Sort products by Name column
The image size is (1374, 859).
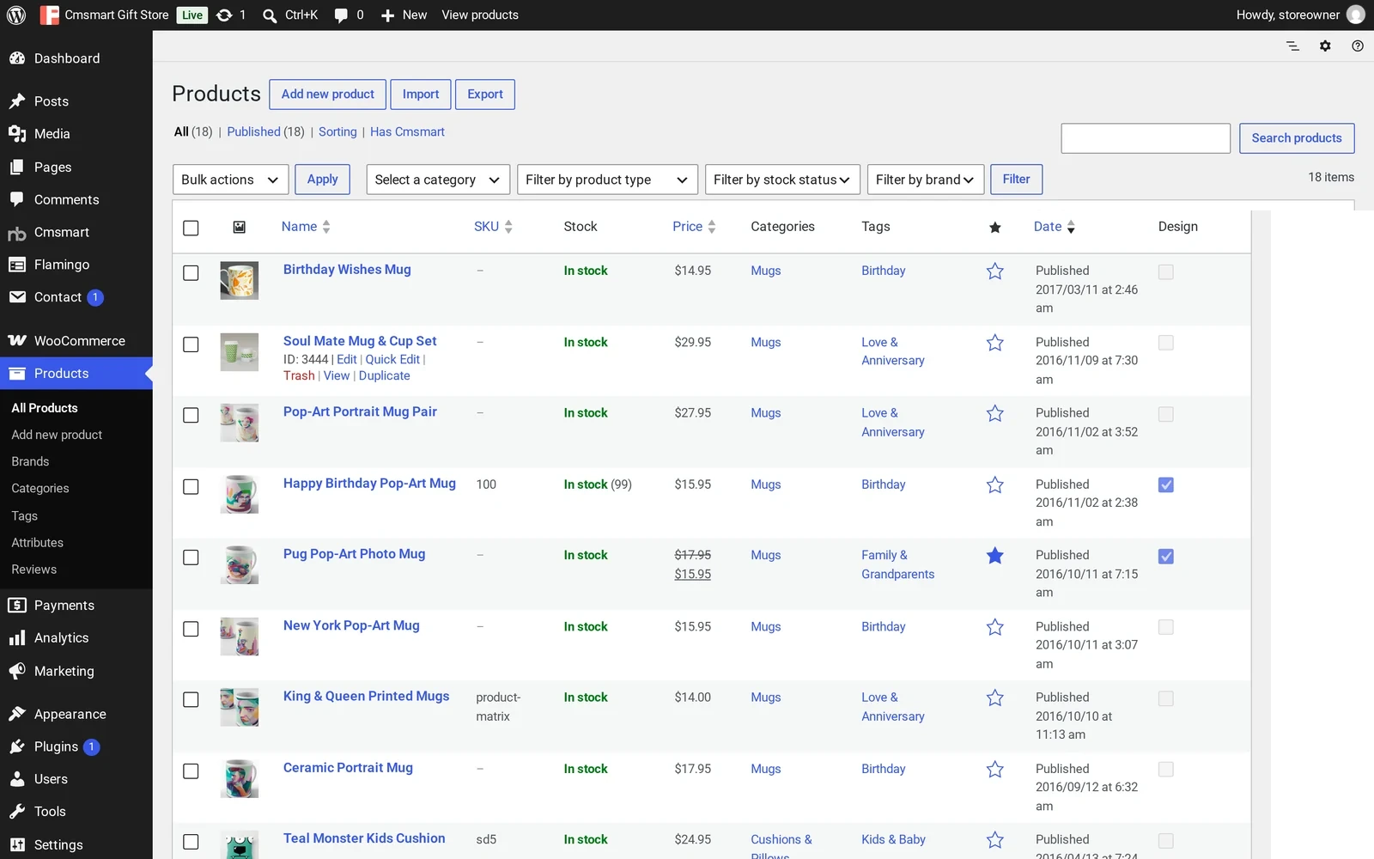[x=306, y=227]
